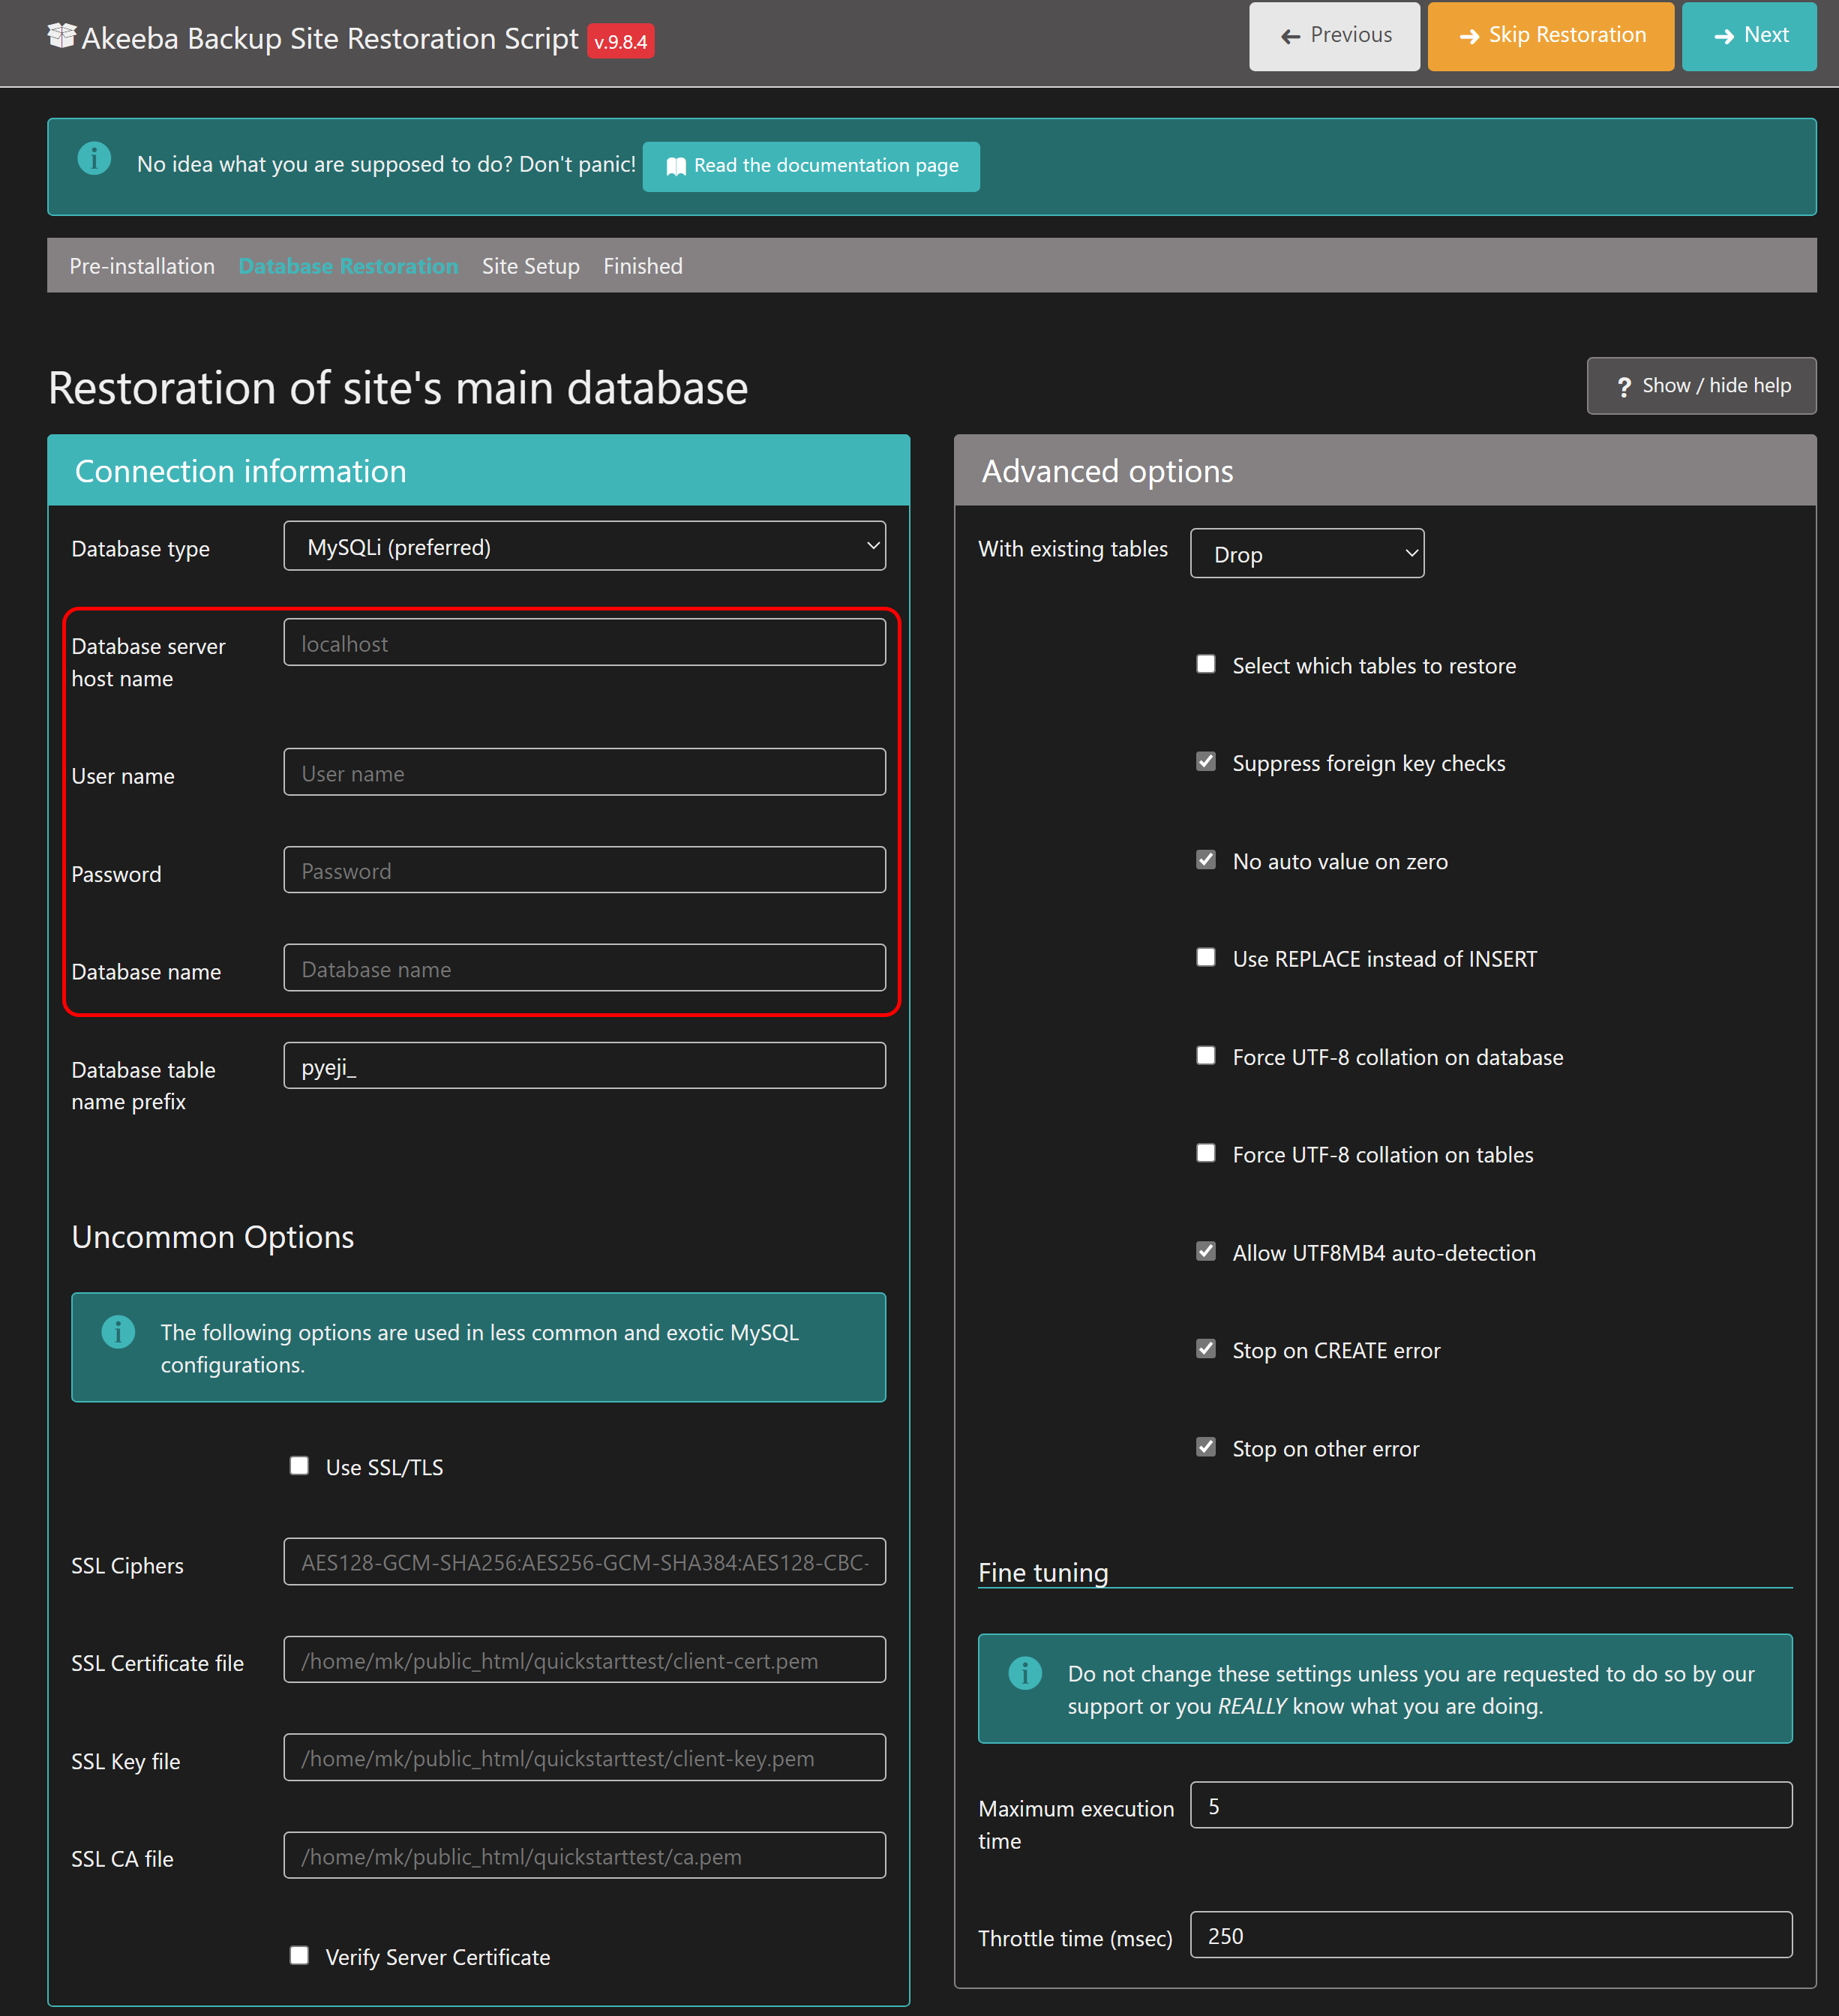Image resolution: width=1839 pixels, height=2016 pixels.
Task: Toggle Allow UTF8MB4 auto-detection
Action: click(x=1206, y=1251)
